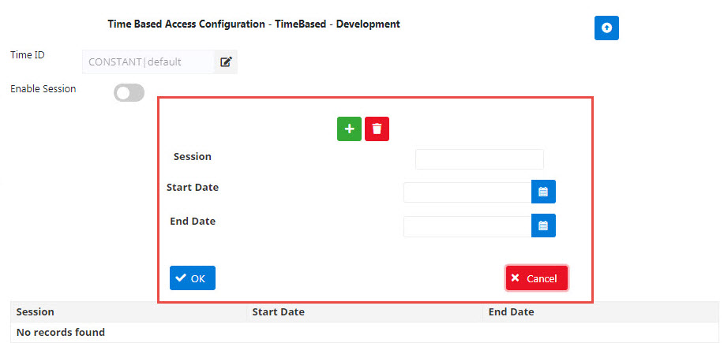Focus the Session text input field
724x343 pixels.
click(x=479, y=159)
